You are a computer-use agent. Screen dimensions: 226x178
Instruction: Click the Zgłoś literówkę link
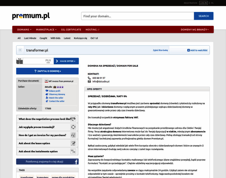[x=160, y=50]
